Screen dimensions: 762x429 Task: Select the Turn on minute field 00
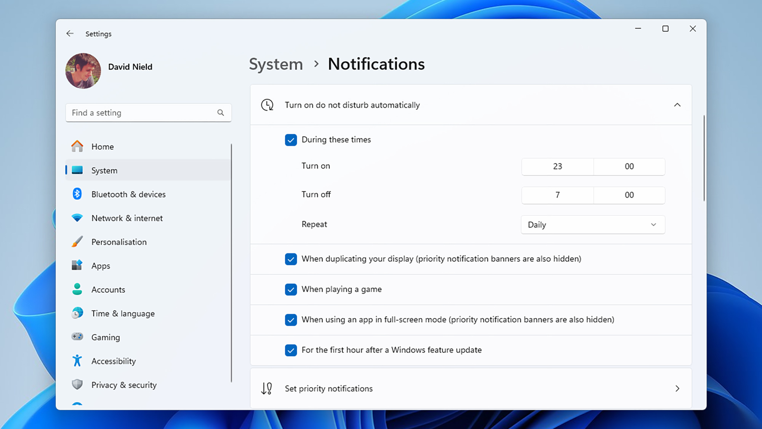[x=629, y=167]
